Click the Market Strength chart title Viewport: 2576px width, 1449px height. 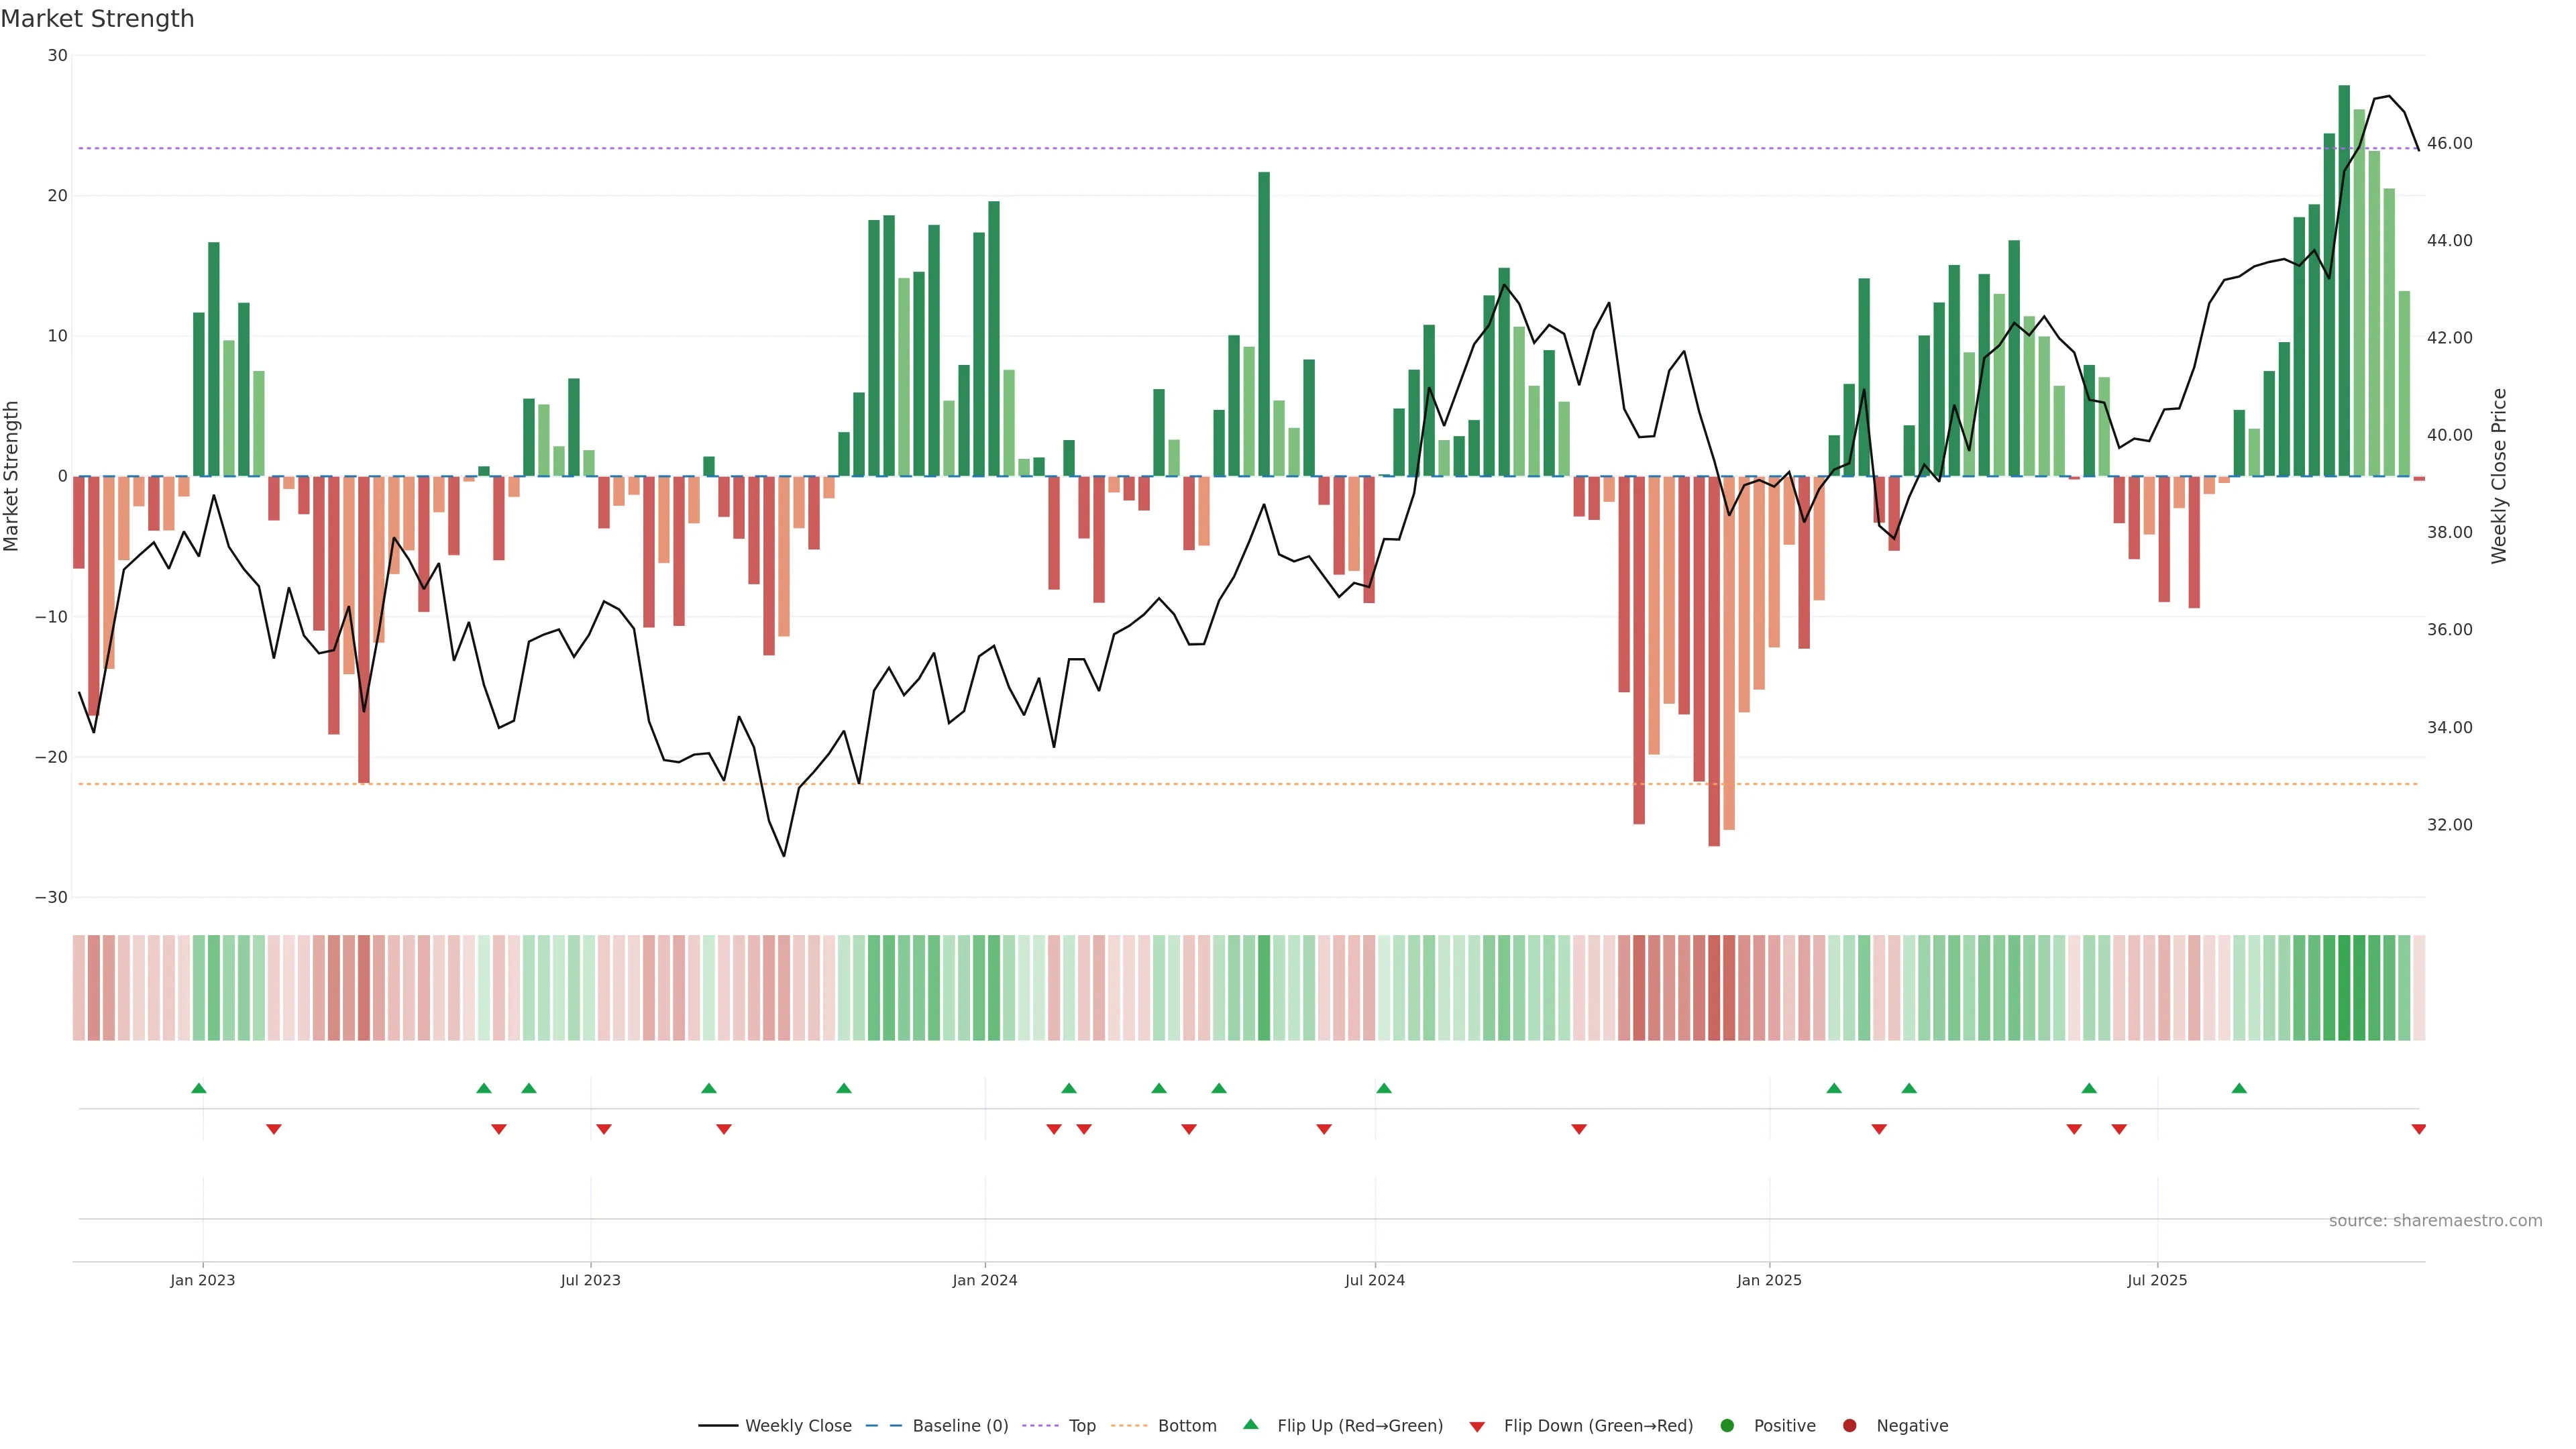tap(98, 19)
